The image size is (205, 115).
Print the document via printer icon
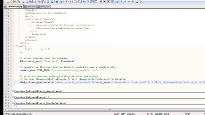coord(30,2)
